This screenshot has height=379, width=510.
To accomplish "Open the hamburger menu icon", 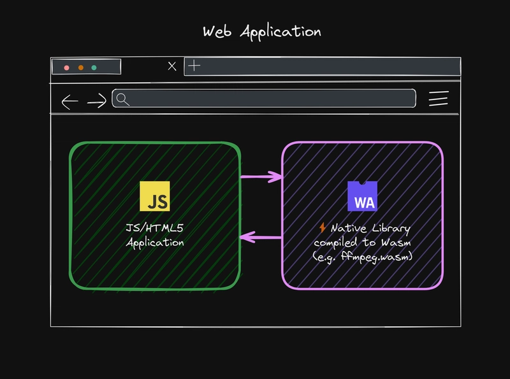I will point(439,99).
